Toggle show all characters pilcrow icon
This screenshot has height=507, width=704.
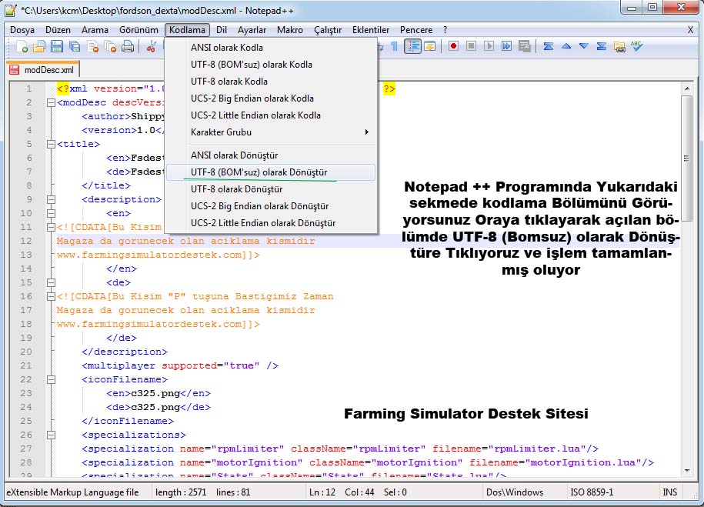tap(395, 47)
